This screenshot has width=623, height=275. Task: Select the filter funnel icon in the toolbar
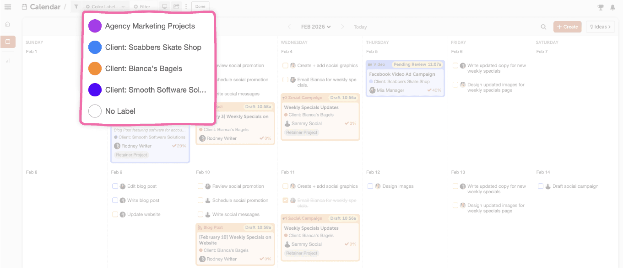[76, 6]
